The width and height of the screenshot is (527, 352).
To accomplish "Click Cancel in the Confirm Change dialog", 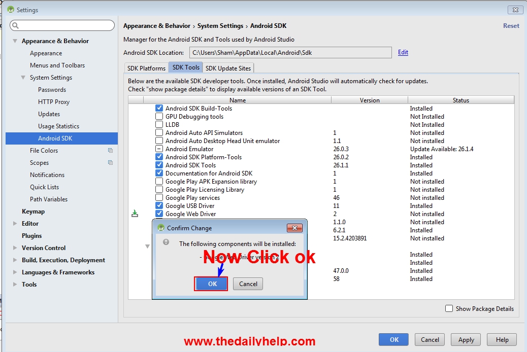I will pos(248,284).
